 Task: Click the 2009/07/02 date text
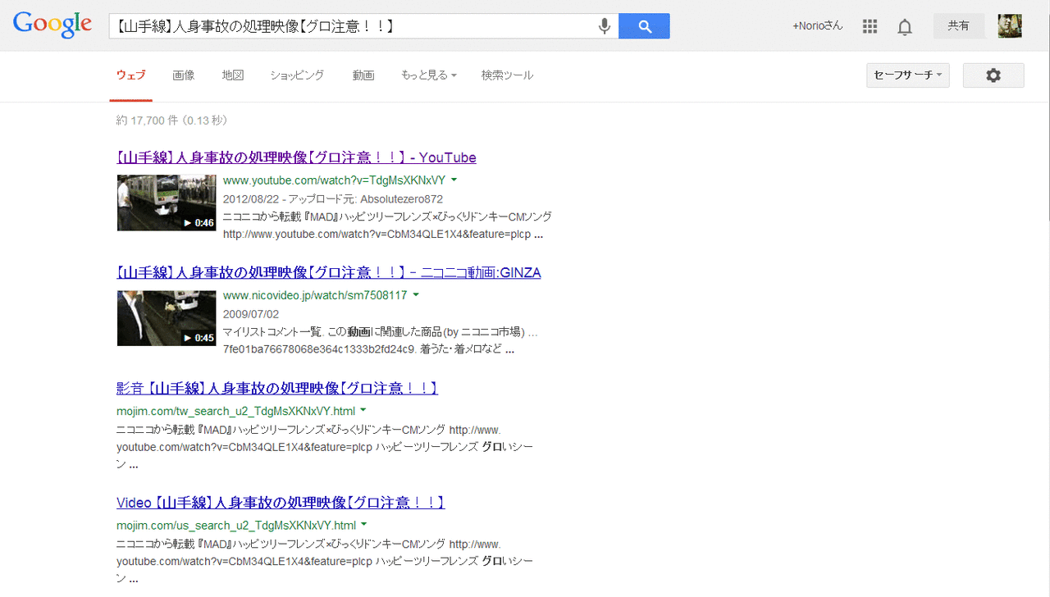click(x=251, y=314)
